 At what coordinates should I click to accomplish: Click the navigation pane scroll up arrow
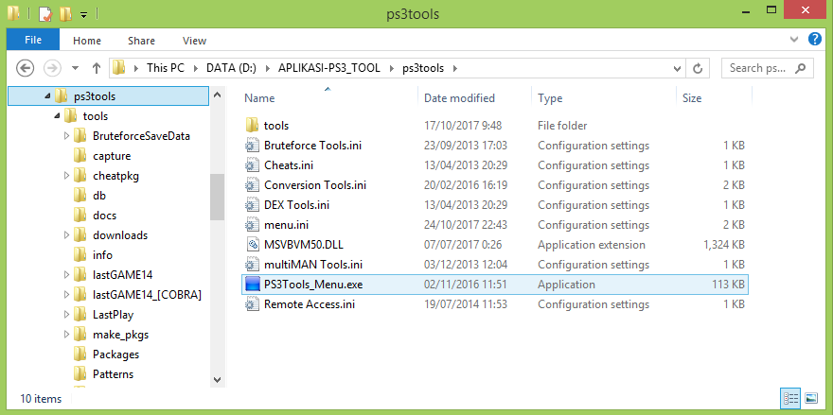(x=217, y=95)
